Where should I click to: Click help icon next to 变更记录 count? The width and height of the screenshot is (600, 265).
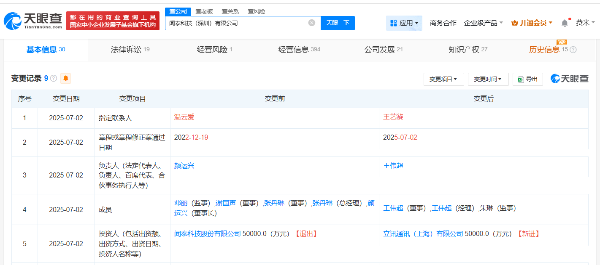pos(54,78)
